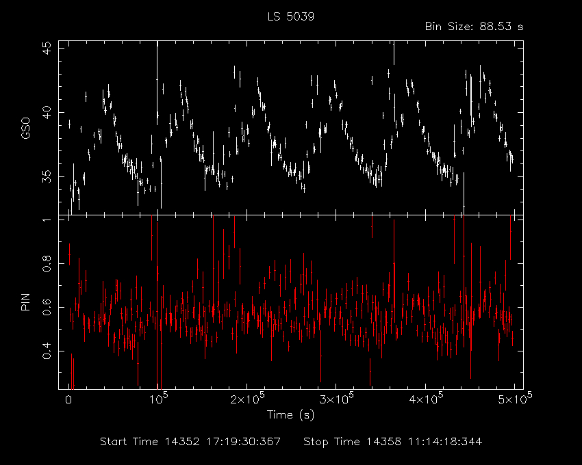
Task: Click the "0.8" tick label on PIN axis
Action: 47,263
